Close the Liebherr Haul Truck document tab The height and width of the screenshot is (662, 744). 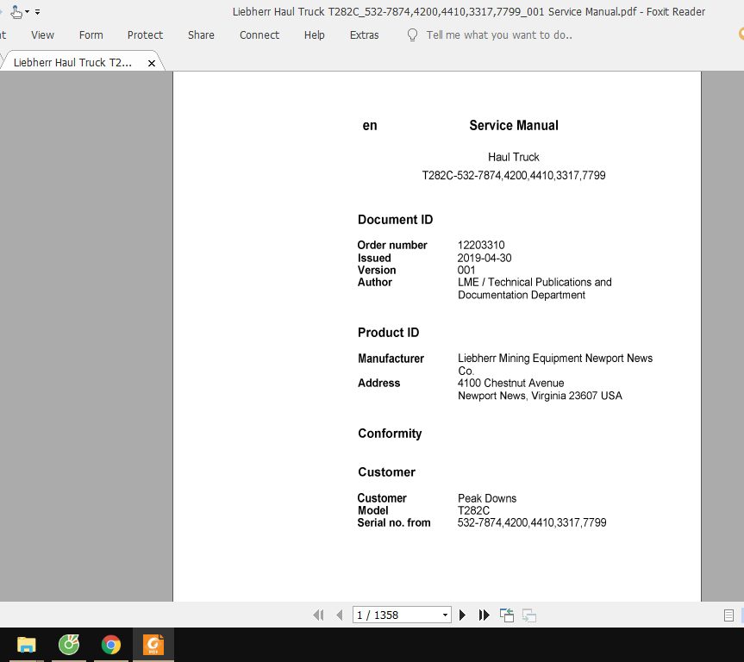152,63
